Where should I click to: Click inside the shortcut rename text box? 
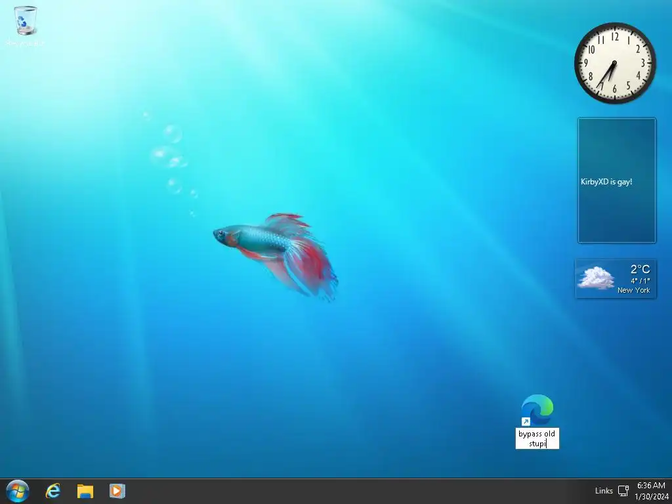point(537,438)
